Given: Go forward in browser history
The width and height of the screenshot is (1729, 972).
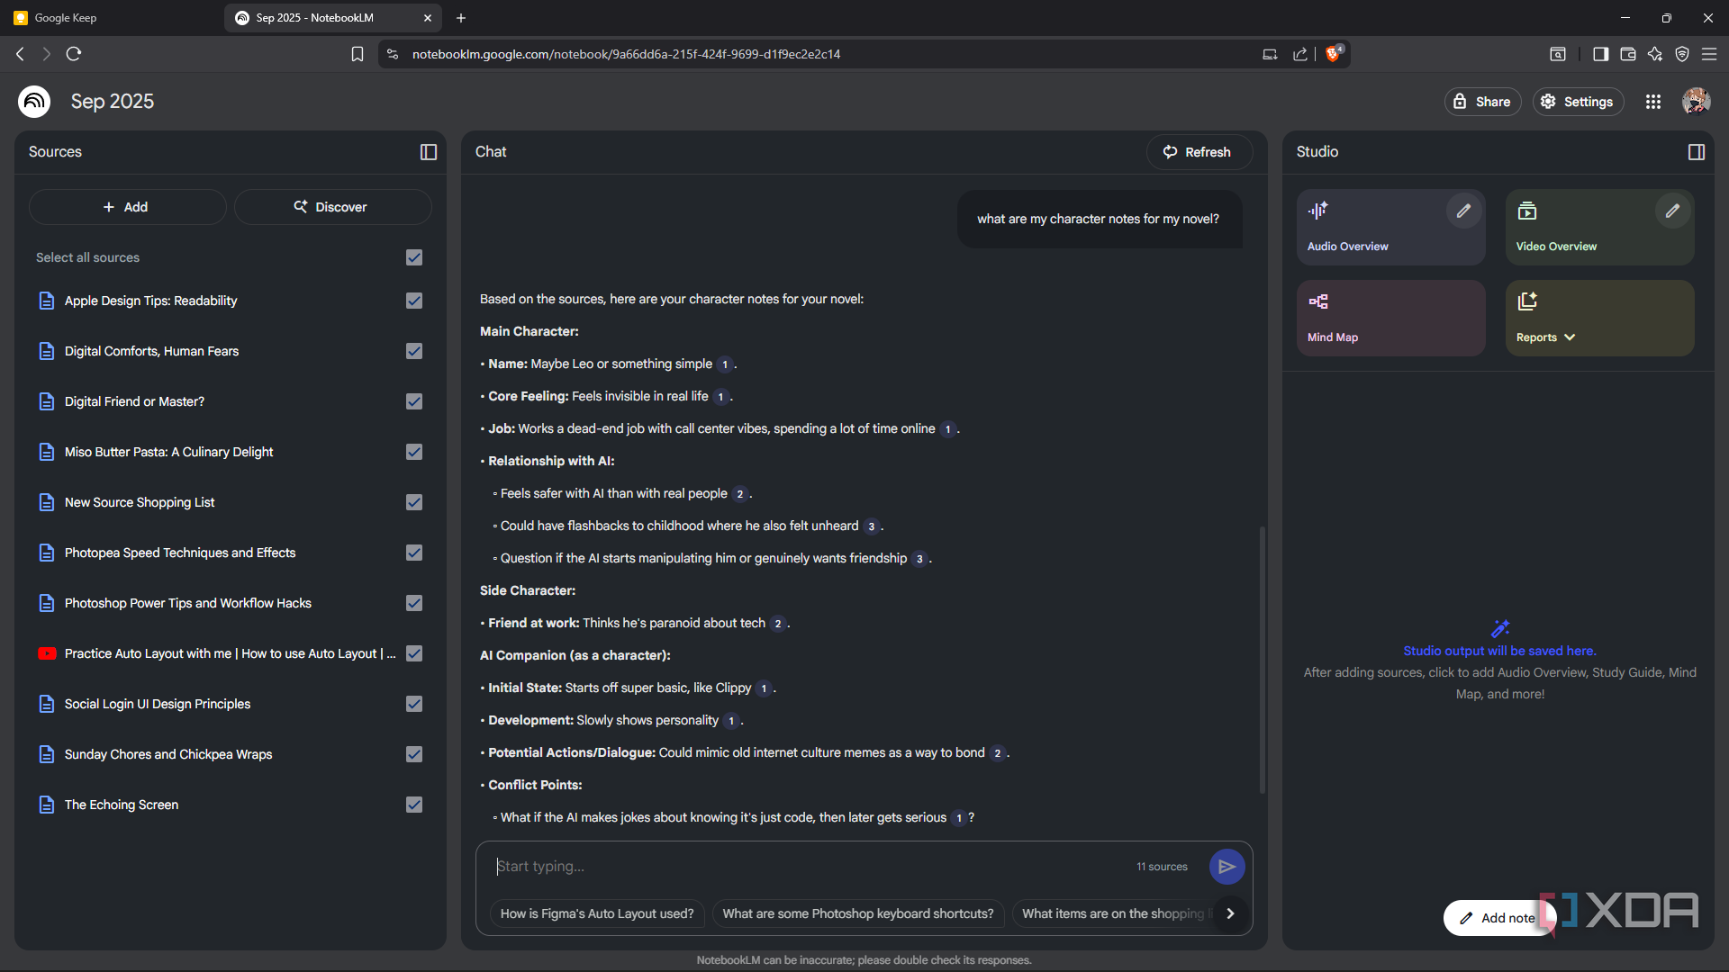Looking at the screenshot, I should click(x=47, y=54).
